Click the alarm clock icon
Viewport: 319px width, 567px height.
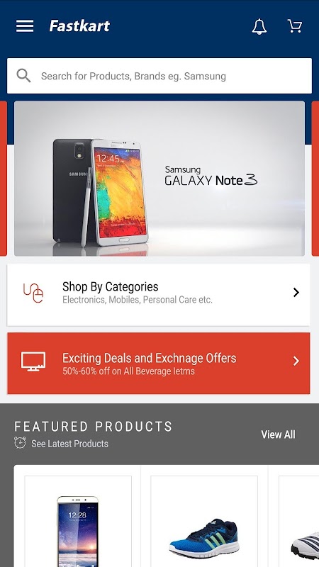coord(21,443)
